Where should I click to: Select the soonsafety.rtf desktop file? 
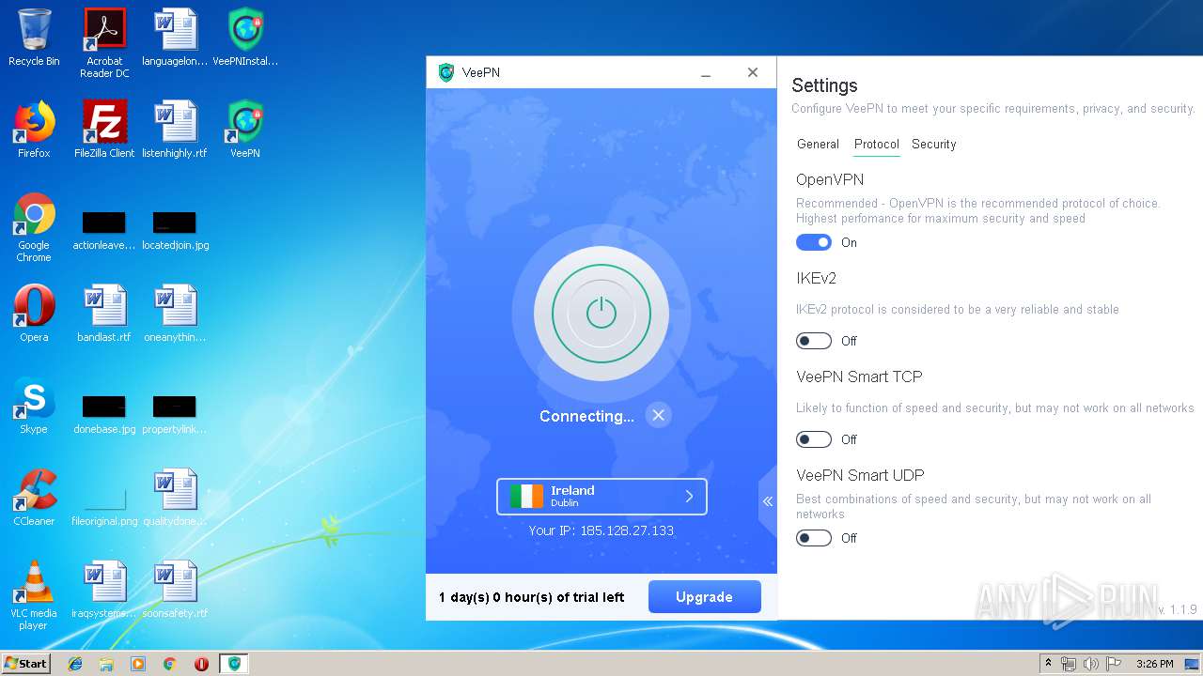click(x=175, y=590)
